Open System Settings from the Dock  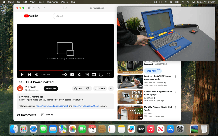click(x=180, y=129)
